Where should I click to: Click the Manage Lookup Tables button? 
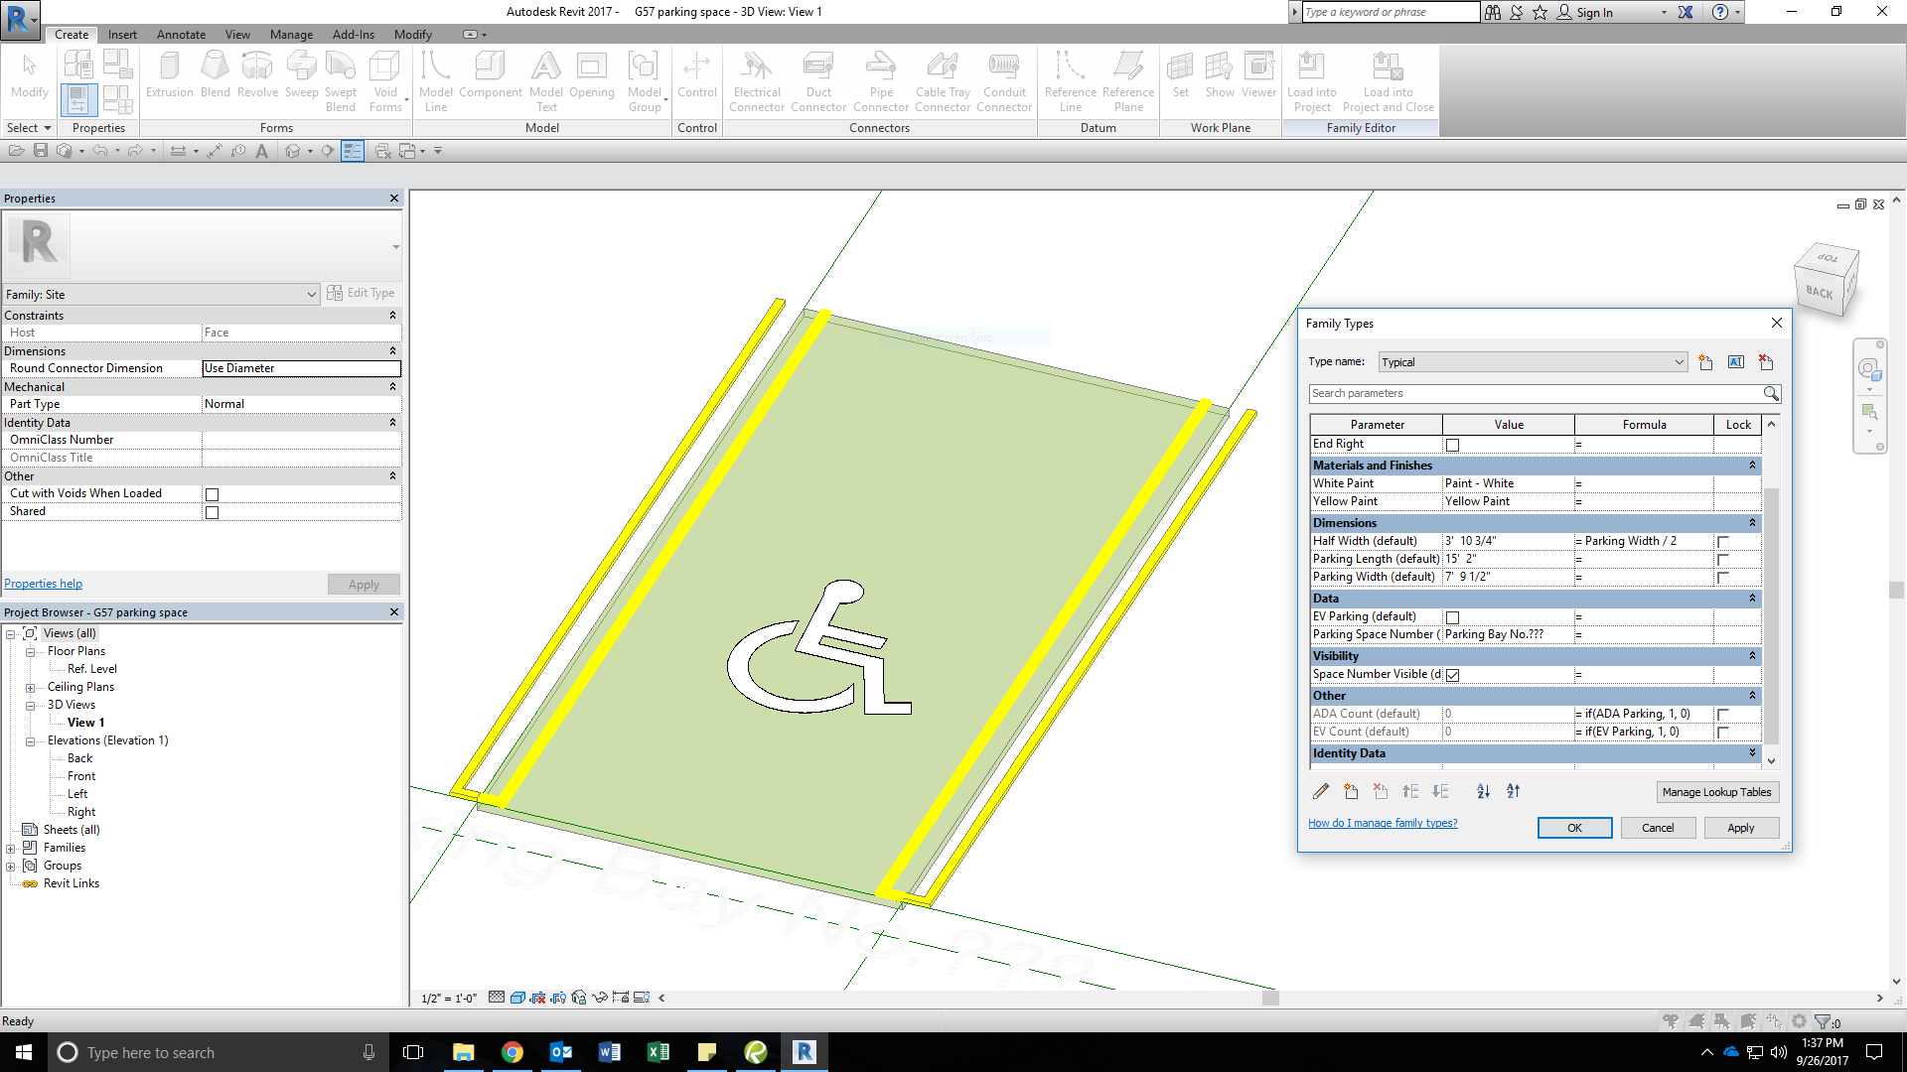pyautogui.click(x=1716, y=792)
